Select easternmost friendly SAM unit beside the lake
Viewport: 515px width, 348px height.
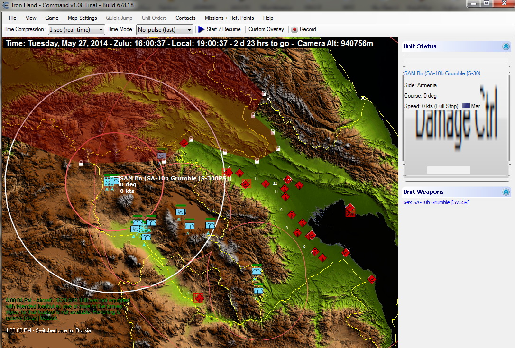pos(210,225)
